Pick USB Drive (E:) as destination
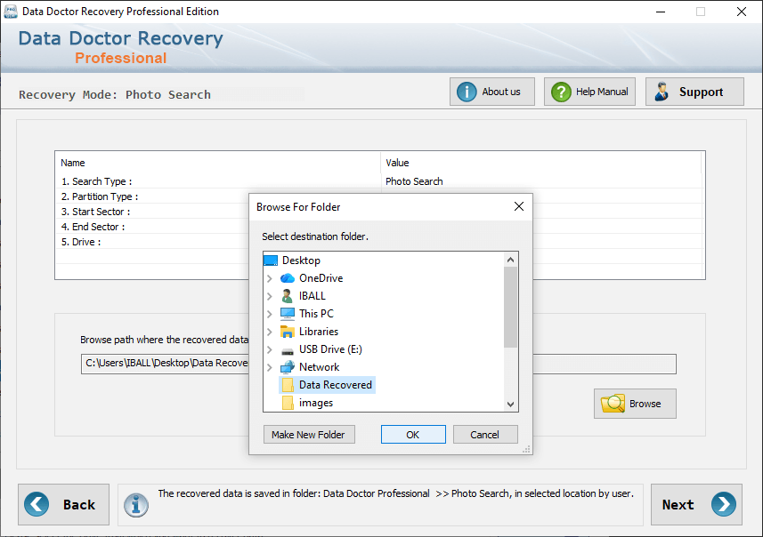 pos(330,349)
